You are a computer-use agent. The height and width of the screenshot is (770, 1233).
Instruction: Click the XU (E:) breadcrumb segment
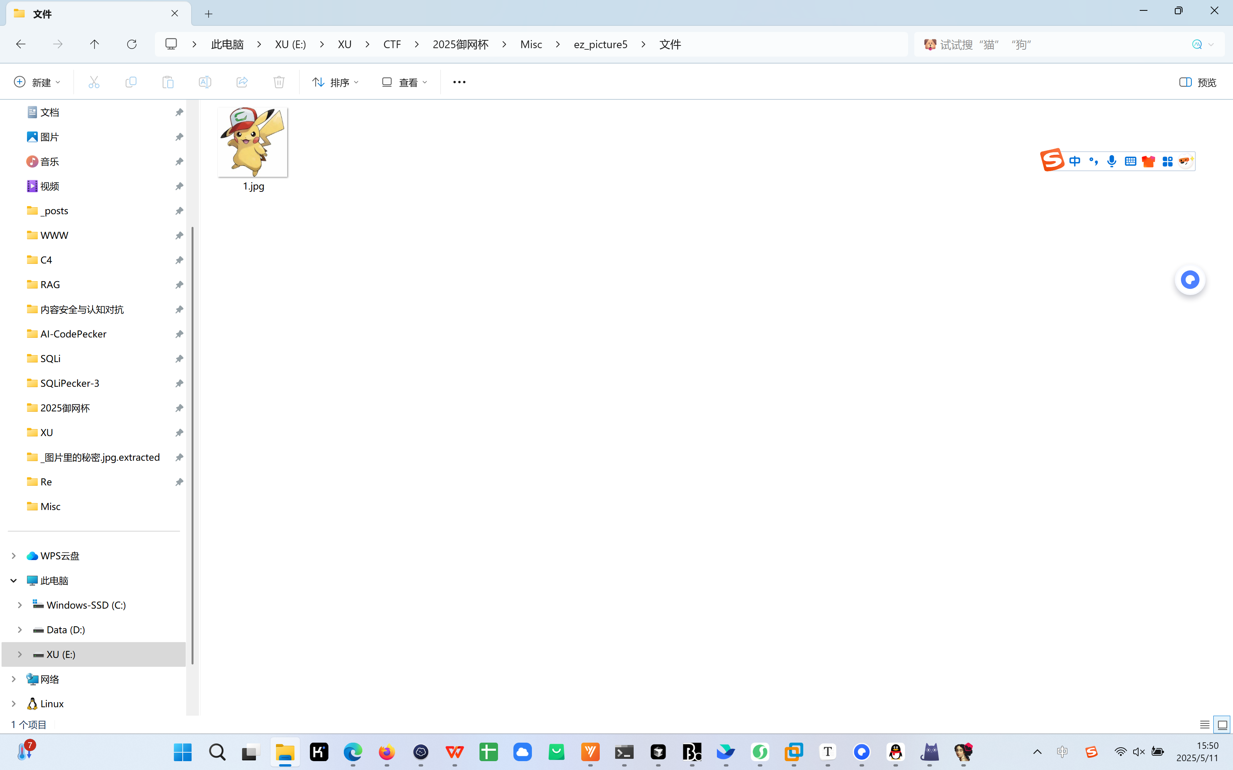(290, 44)
